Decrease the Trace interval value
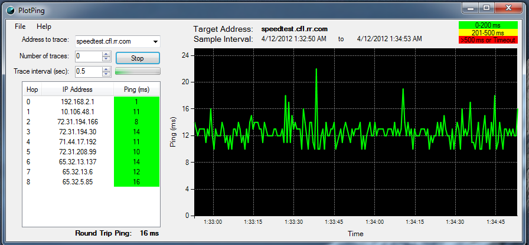The width and height of the screenshot is (529, 245). 107,74
